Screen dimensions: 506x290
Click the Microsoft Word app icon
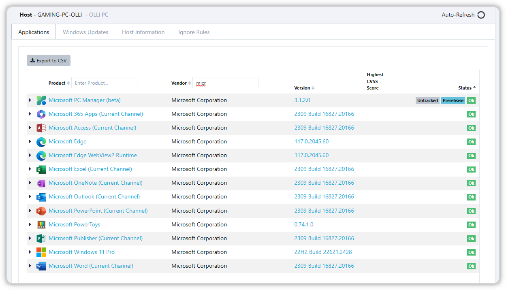point(41,266)
